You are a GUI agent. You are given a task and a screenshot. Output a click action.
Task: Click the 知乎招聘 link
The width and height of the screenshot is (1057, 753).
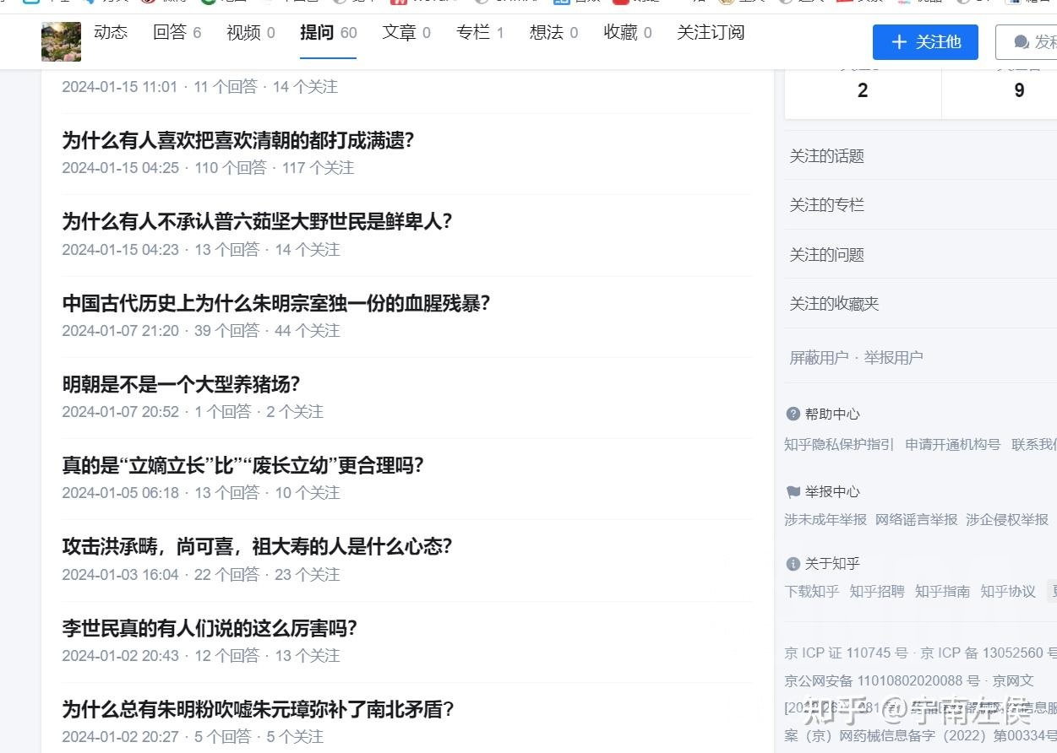(877, 591)
